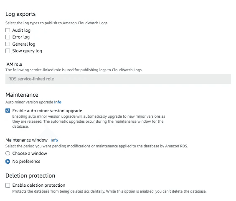The width and height of the screenshot is (236, 201).
Task: Check the General log checkbox
Action: pyautogui.click(x=8, y=44)
